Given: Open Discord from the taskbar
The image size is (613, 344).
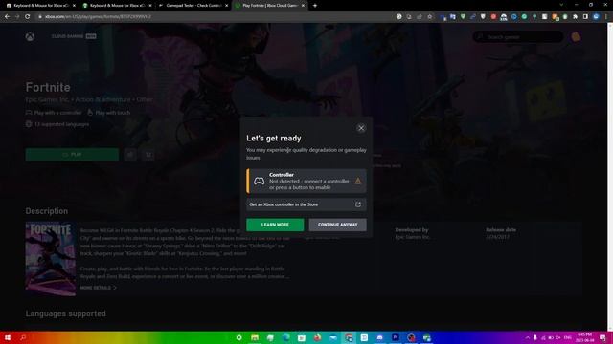Looking at the screenshot, I should (379, 337).
